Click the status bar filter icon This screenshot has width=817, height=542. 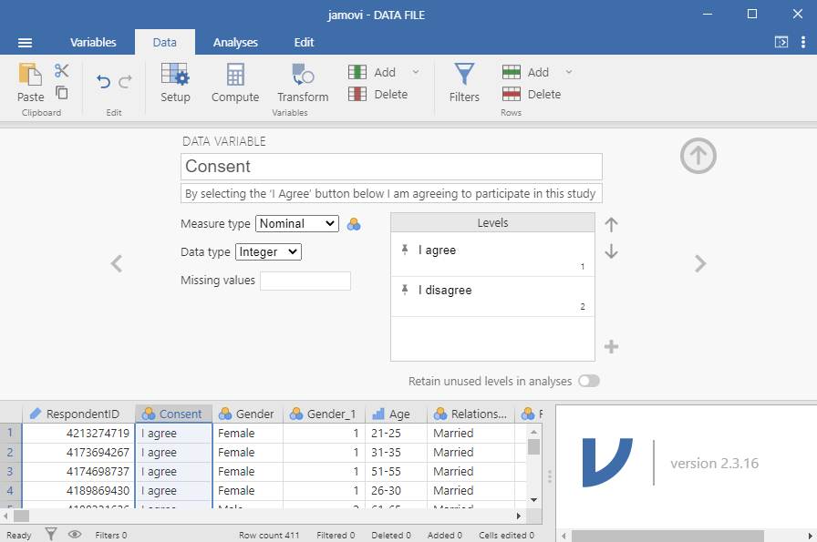[x=50, y=534]
